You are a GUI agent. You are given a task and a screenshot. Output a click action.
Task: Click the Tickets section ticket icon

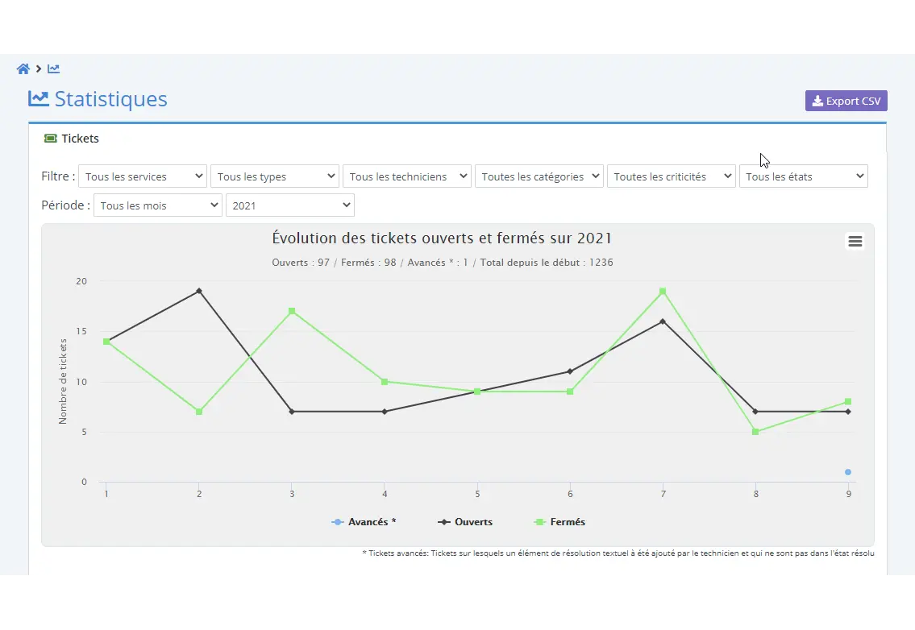pos(51,139)
